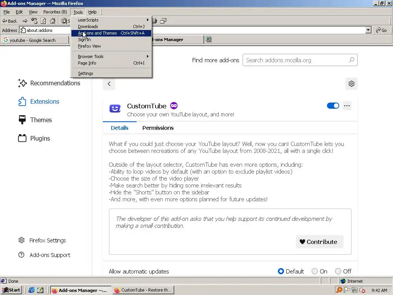
Task: Select Default for automatic updates
Action: (x=281, y=271)
